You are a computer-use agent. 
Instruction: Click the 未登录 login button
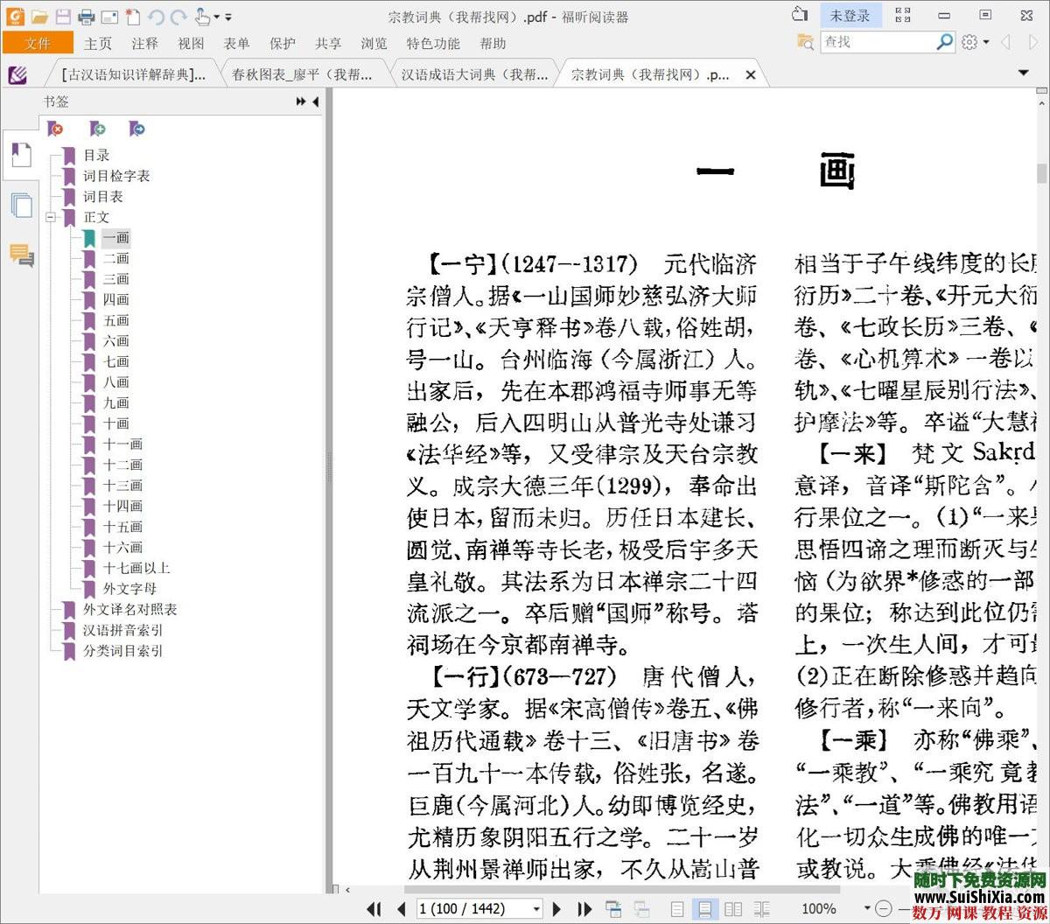(x=851, y=15)
